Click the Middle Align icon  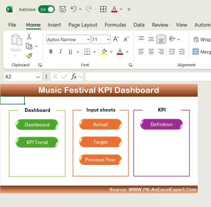(151, 39)
